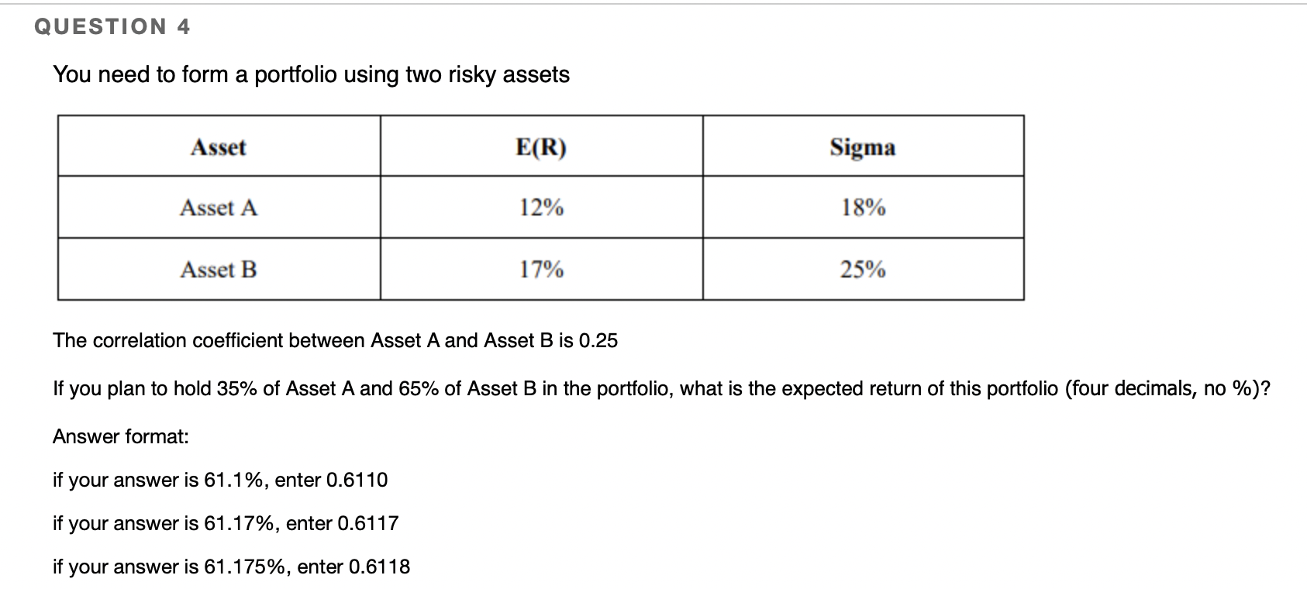Viewport: 1307px width, 589px height.
Task: Click the 17% expected return cell
Action: pyautogui.click(x=541, y=270)
